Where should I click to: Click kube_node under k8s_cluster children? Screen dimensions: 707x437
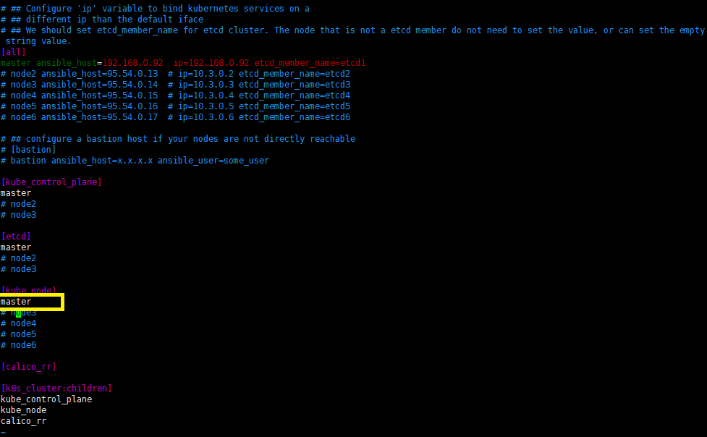[23, 410]
